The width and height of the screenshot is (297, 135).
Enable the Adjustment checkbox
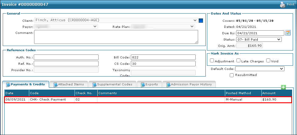point(212,61)
